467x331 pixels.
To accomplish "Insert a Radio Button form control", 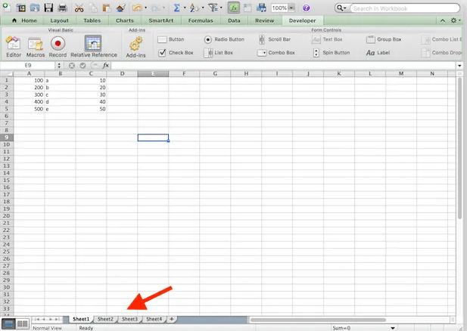I will [224, 39].
